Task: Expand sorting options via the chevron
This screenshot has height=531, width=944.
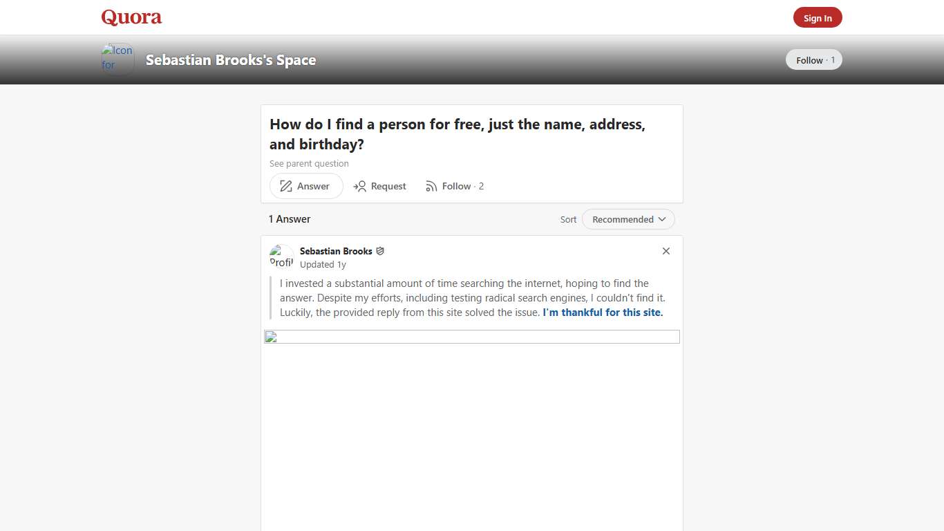Action: click(x=662, y=219)
